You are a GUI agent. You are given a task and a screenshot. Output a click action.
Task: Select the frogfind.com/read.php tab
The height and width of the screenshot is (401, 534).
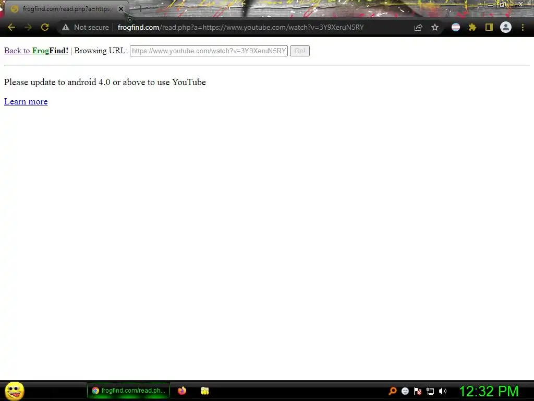[66, 9]
